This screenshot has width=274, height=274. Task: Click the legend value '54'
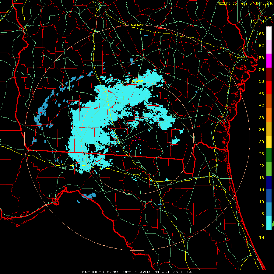pyautogui.click(x=262, y=69)
